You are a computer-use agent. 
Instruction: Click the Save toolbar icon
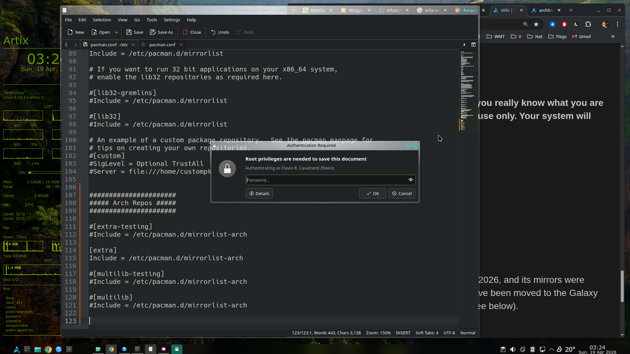point(129,32)
